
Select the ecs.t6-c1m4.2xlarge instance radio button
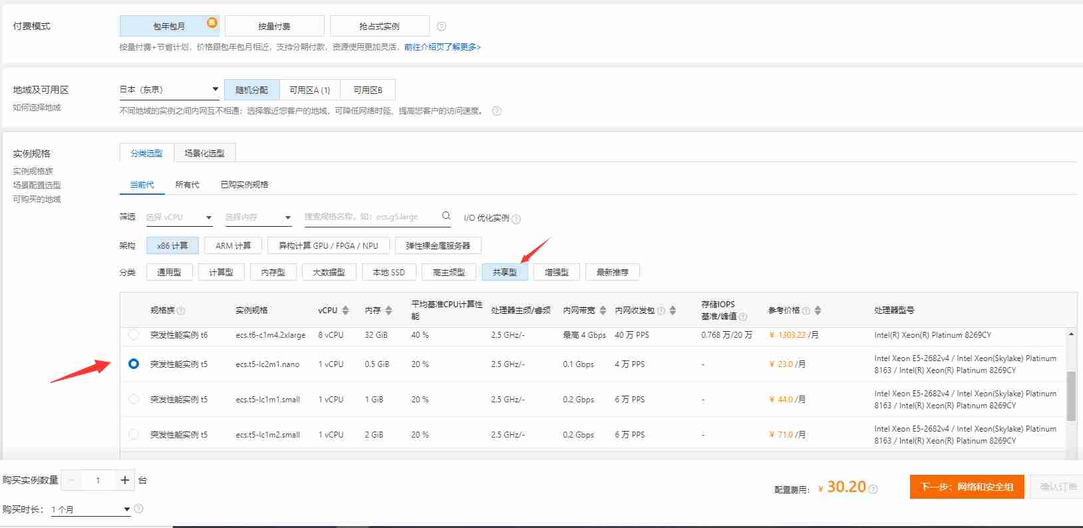click(134, 335)
